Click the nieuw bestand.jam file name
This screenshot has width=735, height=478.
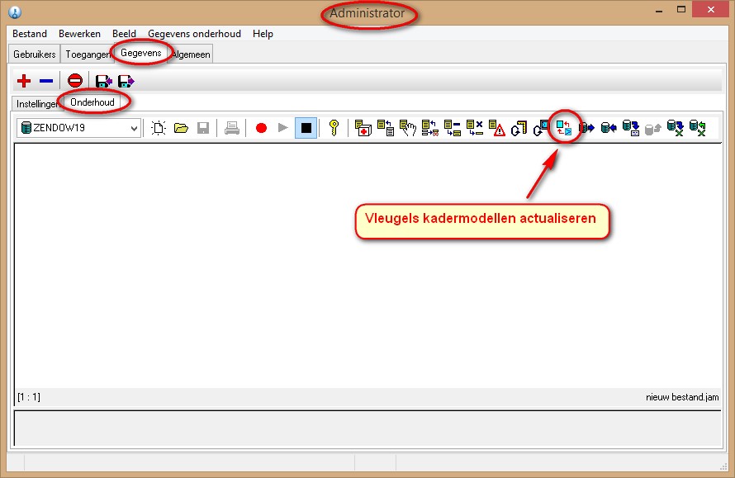click(x=682, y=397)
